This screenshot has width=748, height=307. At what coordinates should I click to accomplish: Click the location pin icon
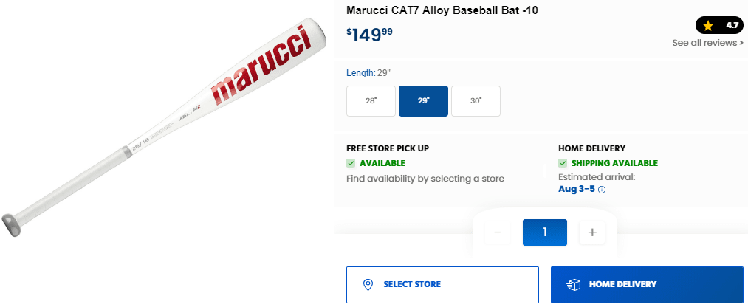368,284
